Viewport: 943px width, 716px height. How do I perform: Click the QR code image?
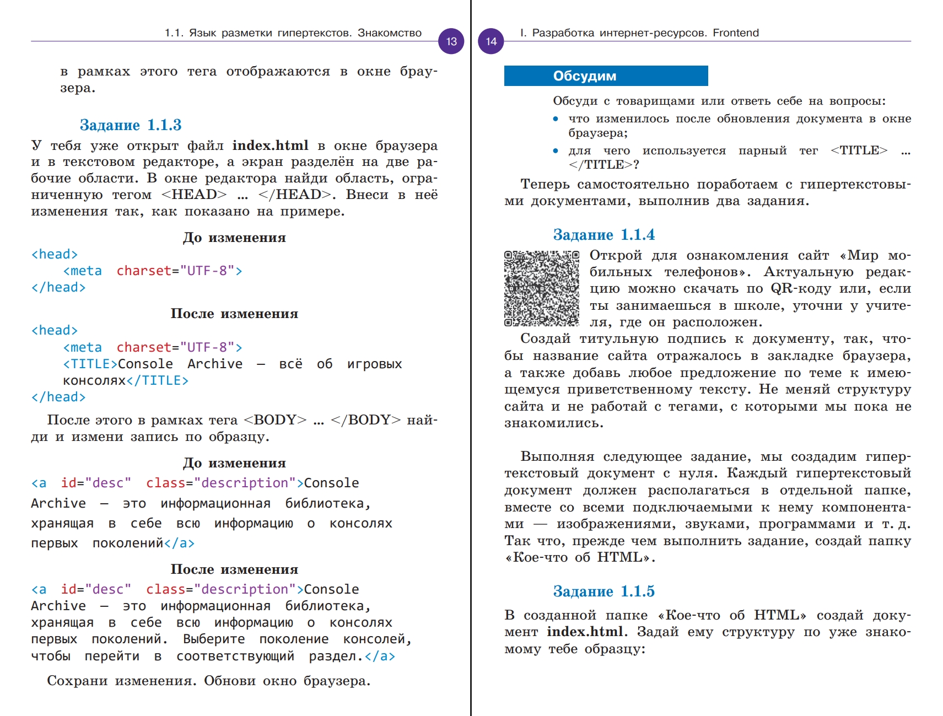pyautogui.click(x=541, y=288)
